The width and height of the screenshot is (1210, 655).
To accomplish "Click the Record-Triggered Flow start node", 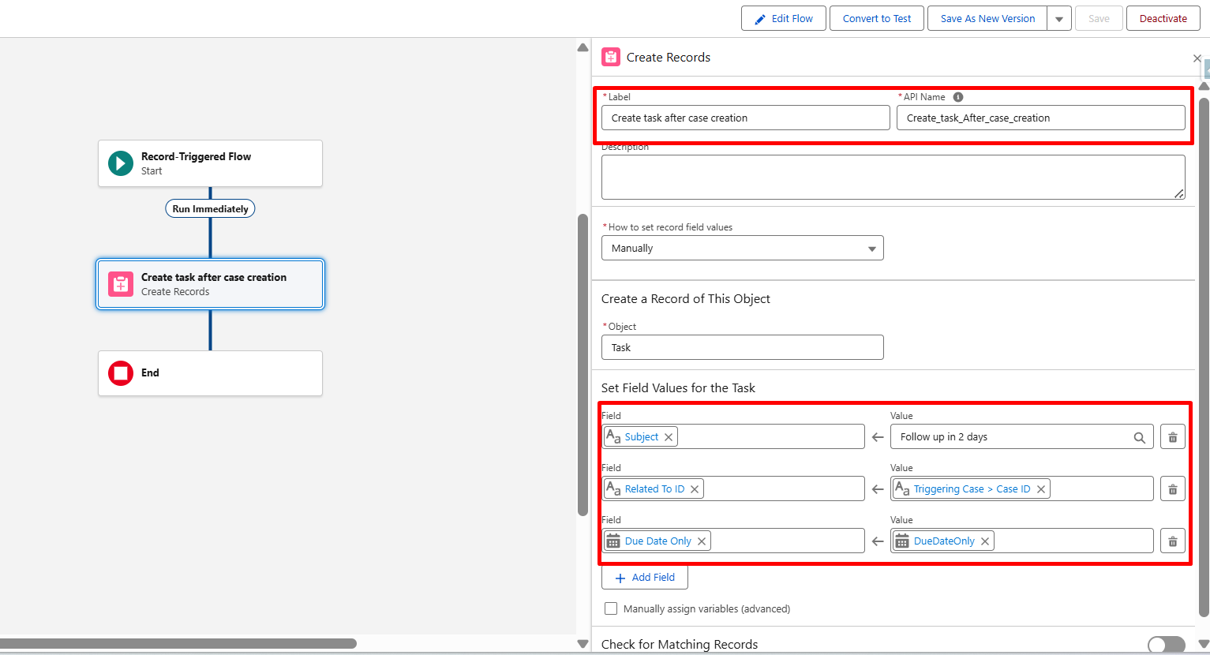I will point(210,163).
